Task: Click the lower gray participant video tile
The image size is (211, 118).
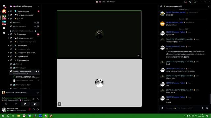Action: tap(99, 83)
